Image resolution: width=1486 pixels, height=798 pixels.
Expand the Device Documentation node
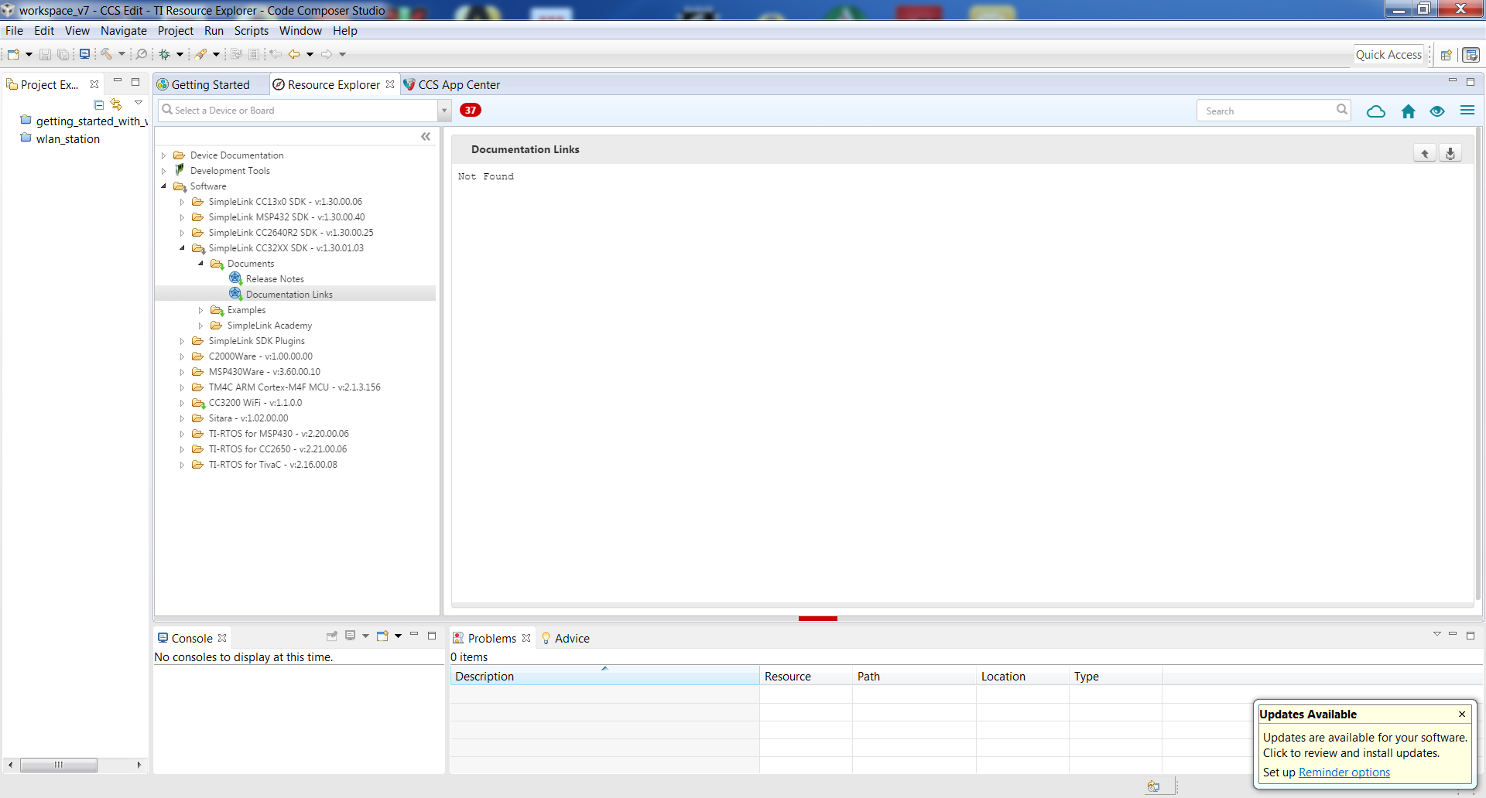[x=164, y=155]
